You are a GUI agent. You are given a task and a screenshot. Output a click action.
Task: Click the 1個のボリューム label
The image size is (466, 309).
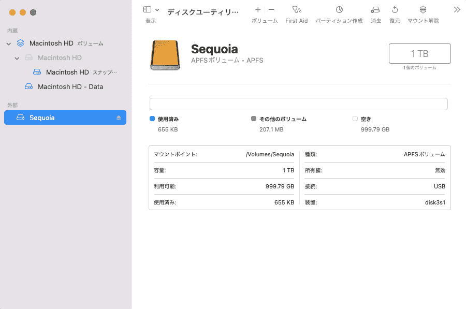[x=419, y=68]
